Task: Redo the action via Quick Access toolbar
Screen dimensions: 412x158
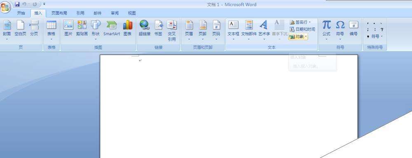Action: click(35, 4)
